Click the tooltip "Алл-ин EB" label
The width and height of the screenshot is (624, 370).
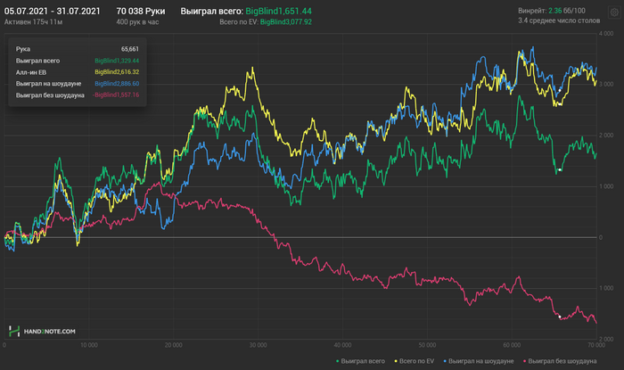click(31, 72)
